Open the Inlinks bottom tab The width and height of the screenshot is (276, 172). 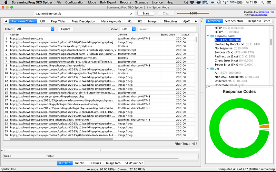(x=80, y=163)
